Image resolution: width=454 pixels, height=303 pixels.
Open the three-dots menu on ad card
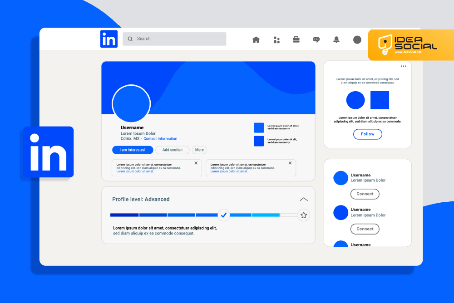tap(403, 66)
